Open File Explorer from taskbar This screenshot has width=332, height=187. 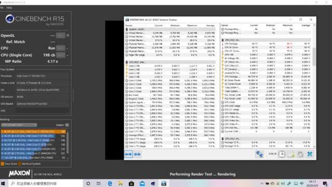coord(120,183)
